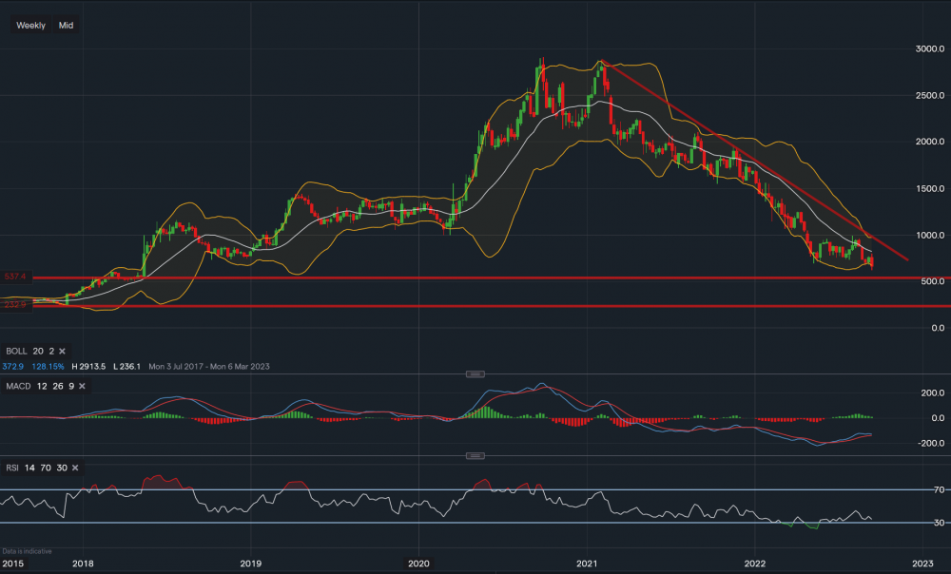Viewport: 951px width, 574px height.
Task: Remove the MACD indicator with its X
Action: point(82,386)
